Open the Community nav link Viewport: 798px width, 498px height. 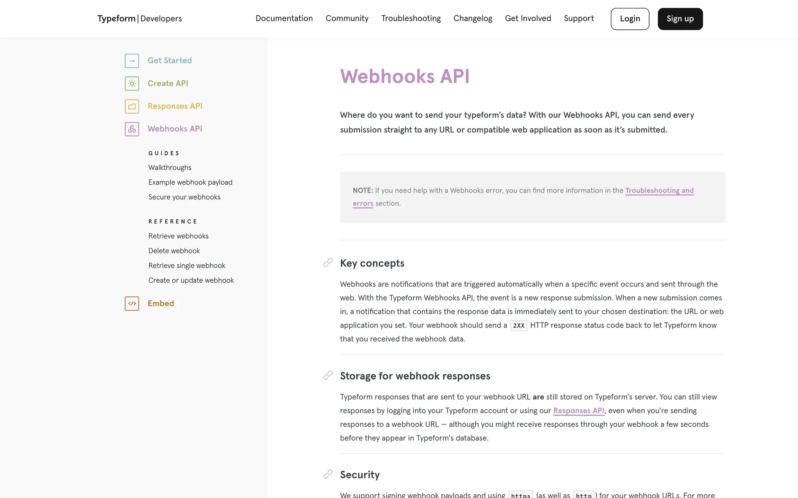pyautogui.click(x=347, y=19)
